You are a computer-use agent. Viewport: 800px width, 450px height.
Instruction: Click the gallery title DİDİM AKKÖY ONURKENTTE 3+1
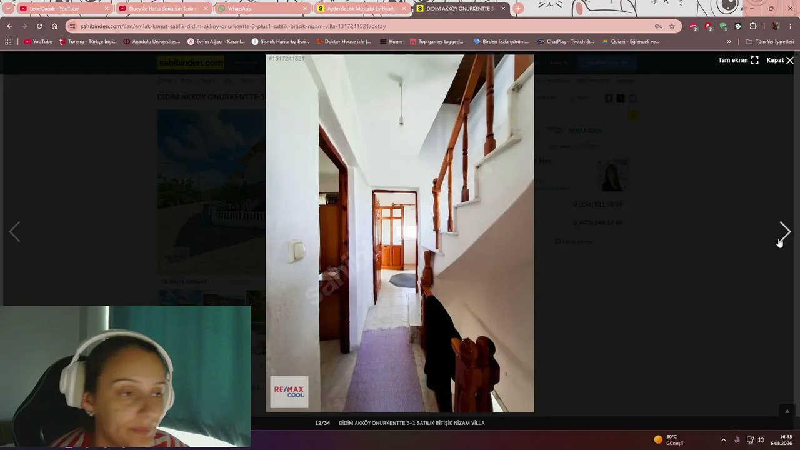[411, 423]
